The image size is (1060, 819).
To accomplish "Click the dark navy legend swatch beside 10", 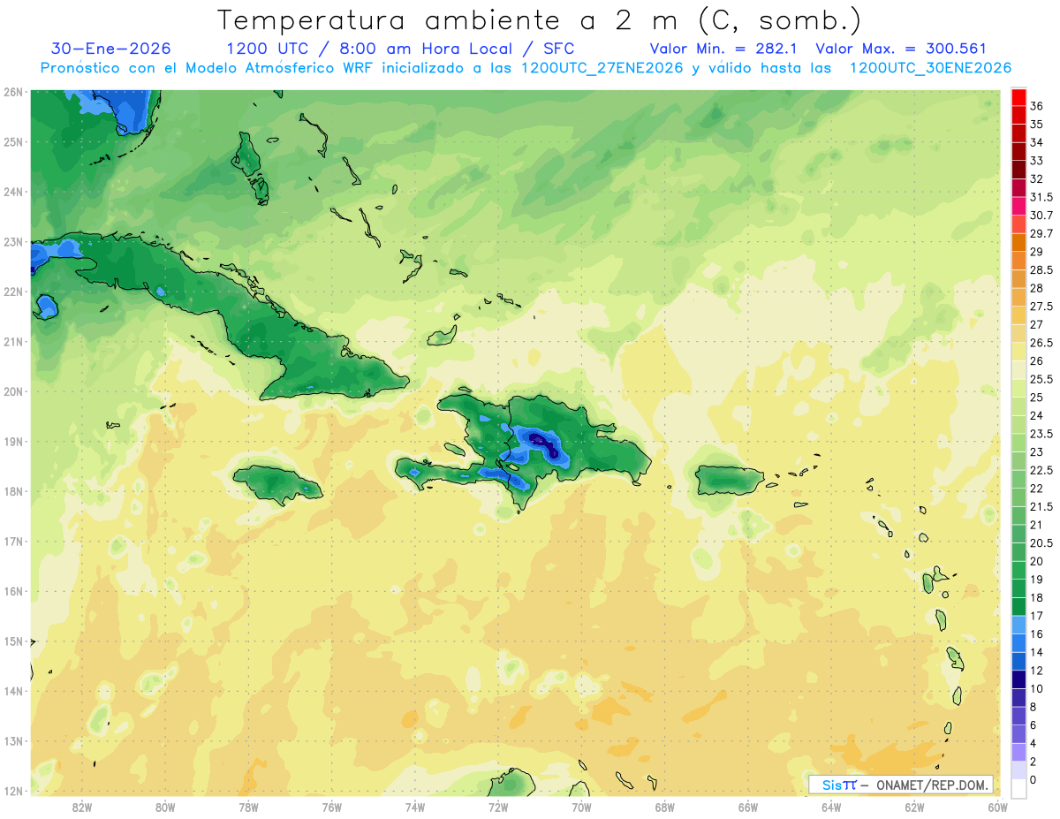I will click(x=1018, y=679).
